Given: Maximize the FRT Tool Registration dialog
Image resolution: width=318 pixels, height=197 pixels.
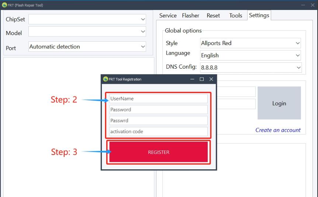Looking at the screenshot, I should click(x=201, y=79).
